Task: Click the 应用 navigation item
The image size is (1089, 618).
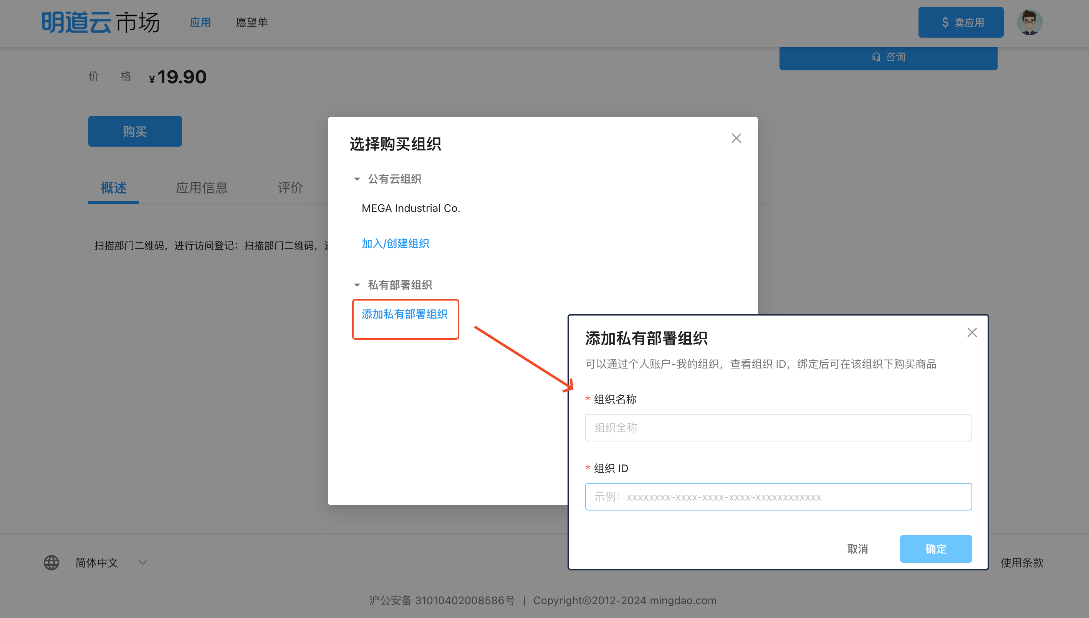Action: click(200, 23)
